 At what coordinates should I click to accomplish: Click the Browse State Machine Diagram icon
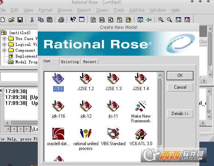pos(119,20)
